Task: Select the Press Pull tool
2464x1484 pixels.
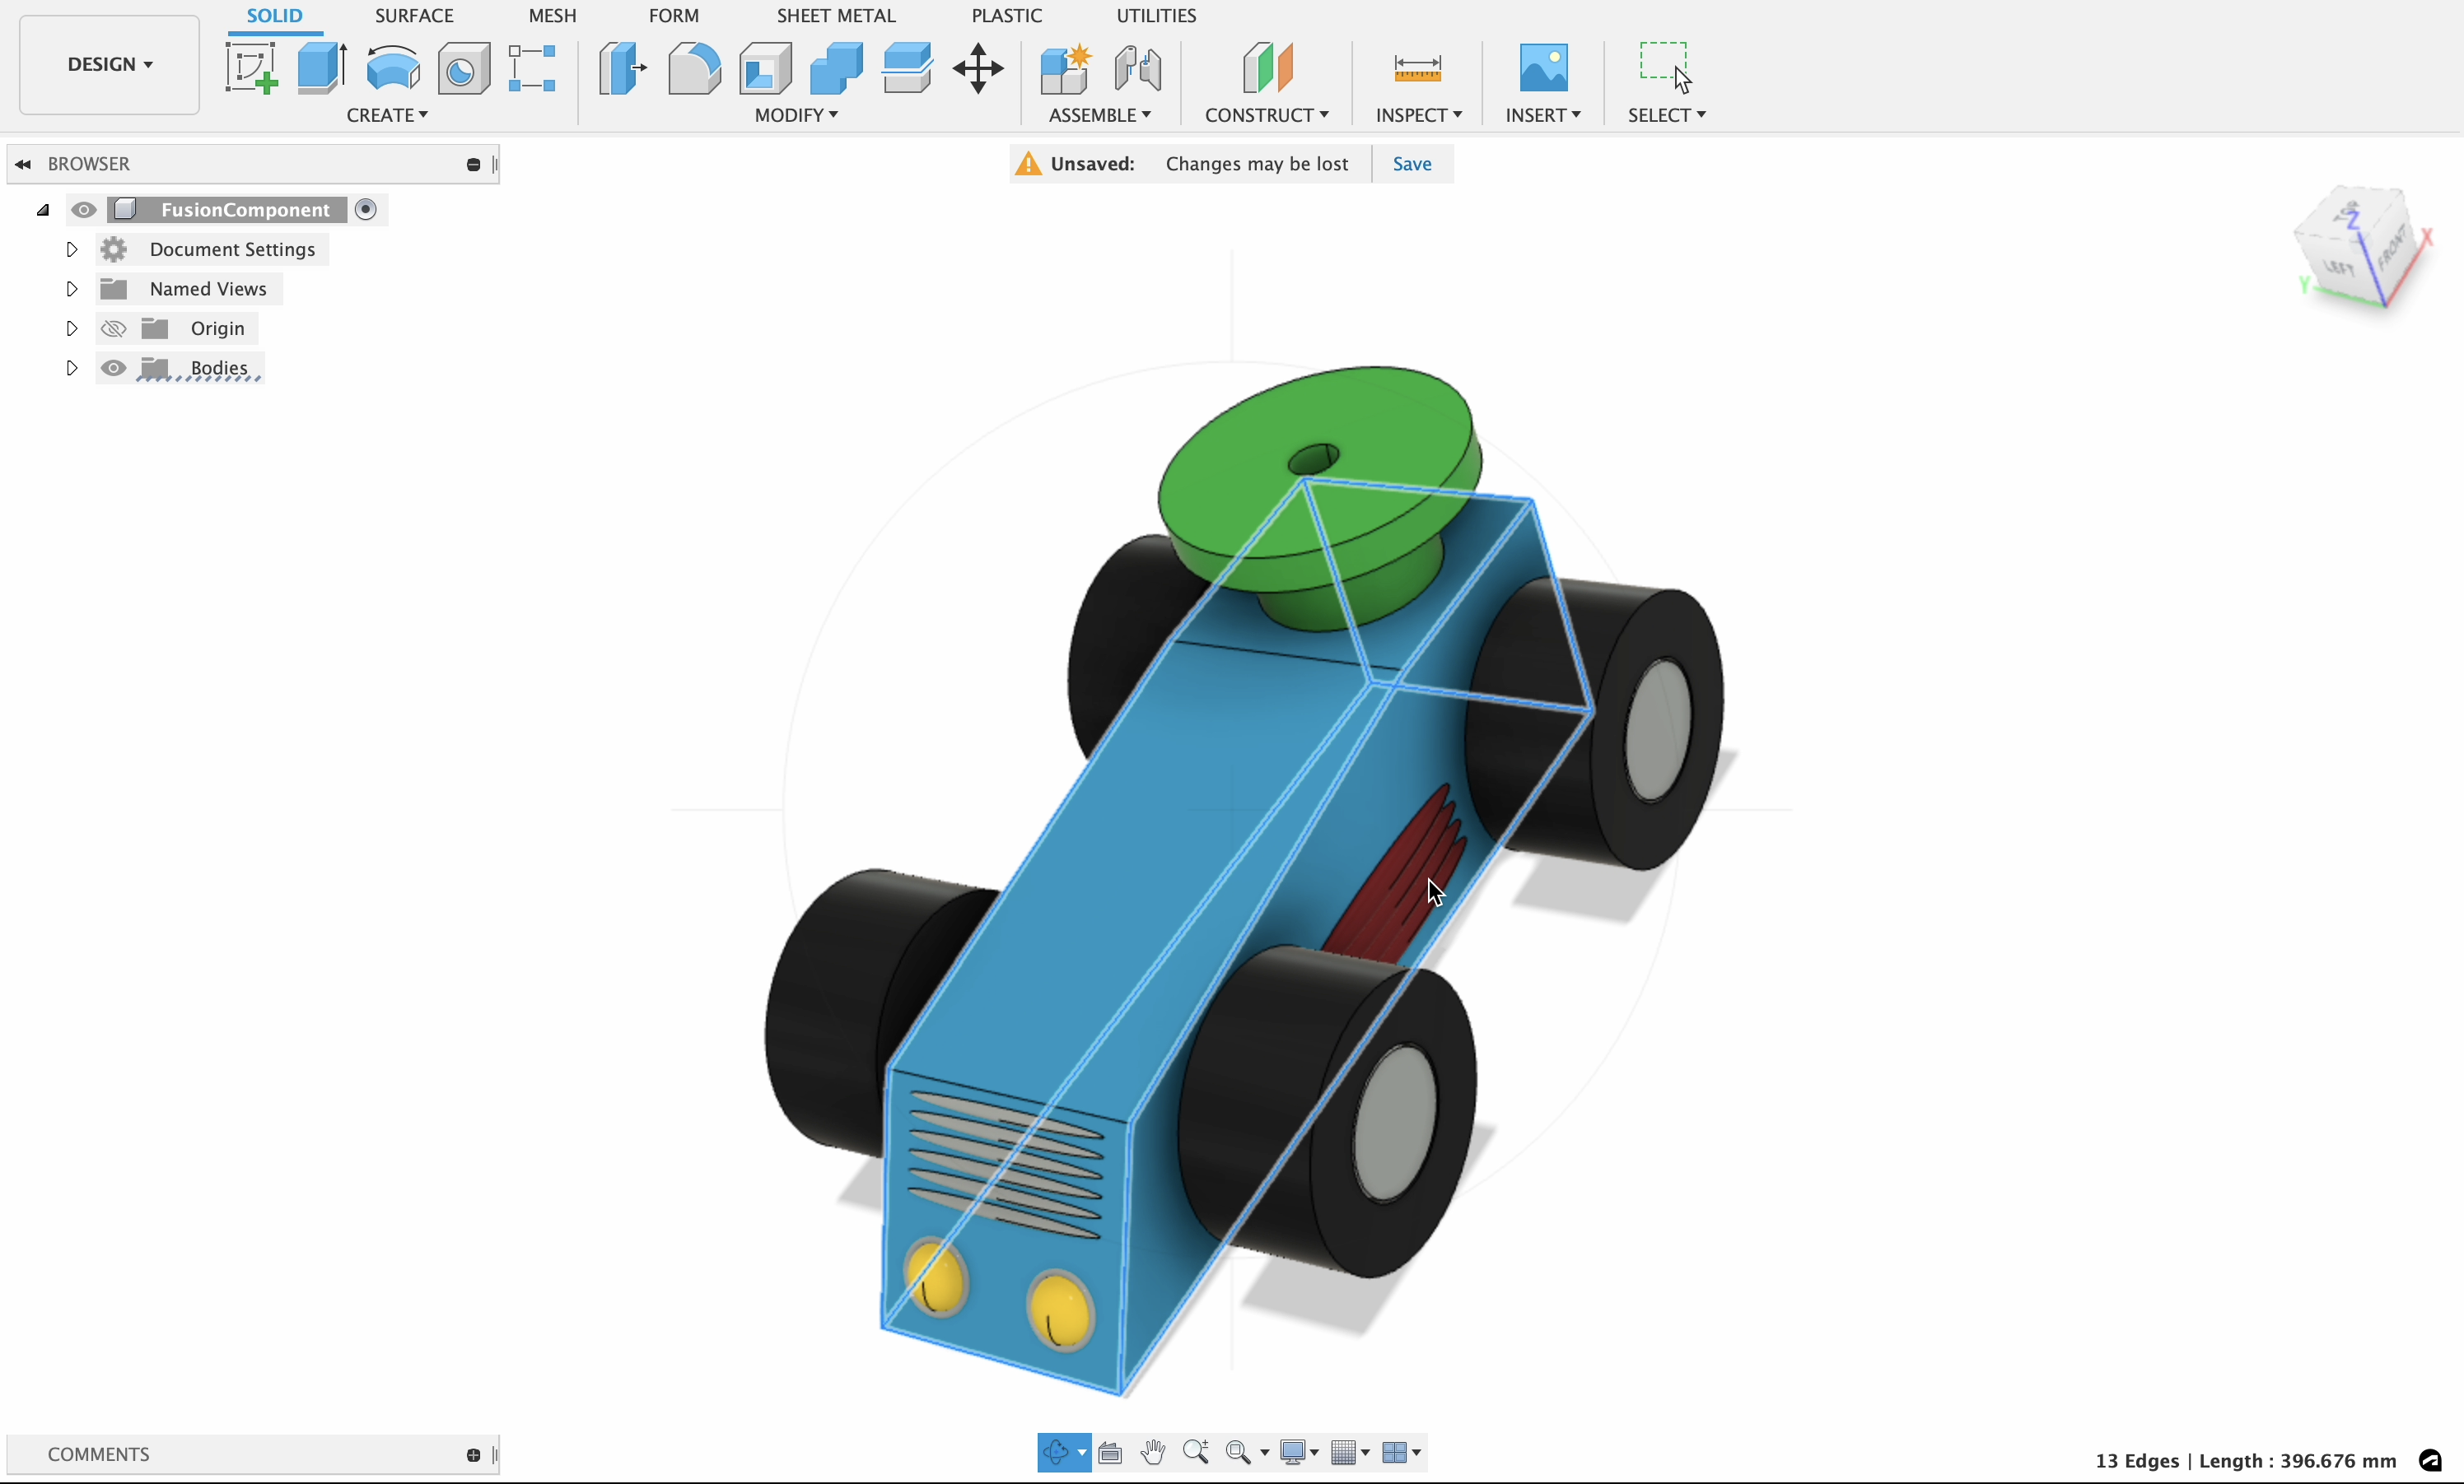Action: pos(622,68)
